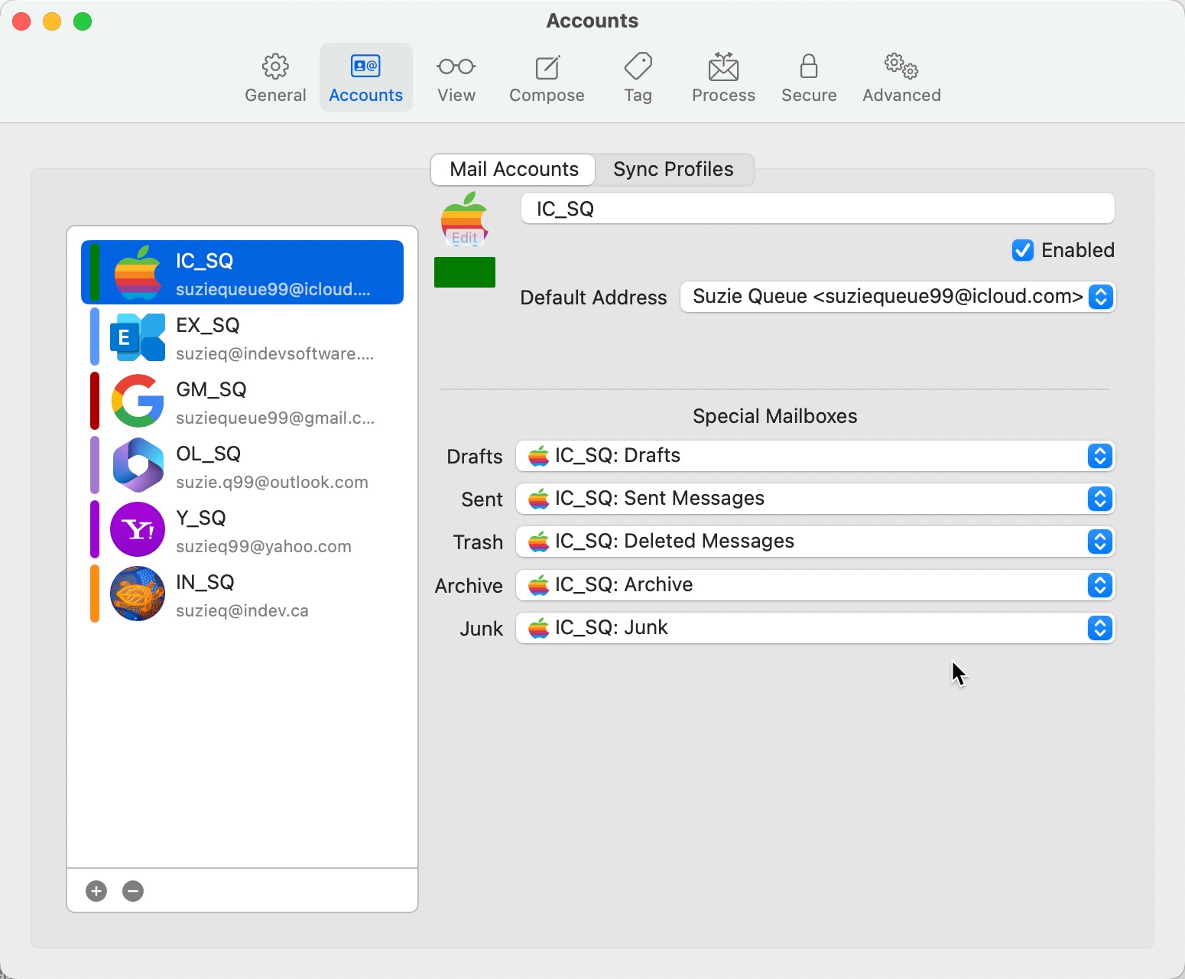Open the Drafts mailbox dropdown
This screenshot has width=1185, height=979.
815,456
